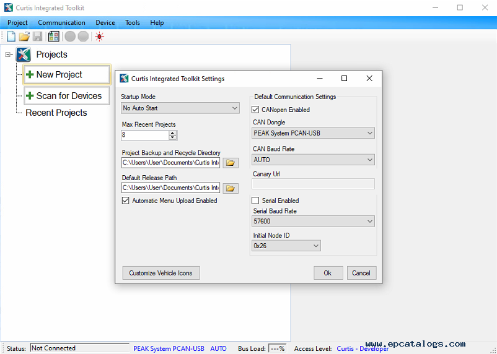Maximize the Settings dialog window
Viewport: 497px width, 354px height.
point(344,78)
